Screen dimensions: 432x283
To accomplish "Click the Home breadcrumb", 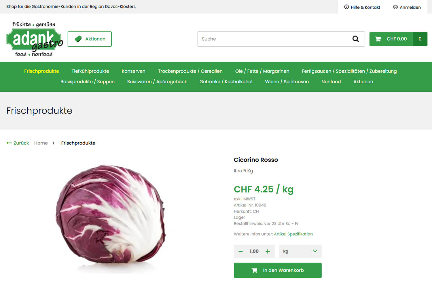I will pyautogui.click(x=41, y=143).
